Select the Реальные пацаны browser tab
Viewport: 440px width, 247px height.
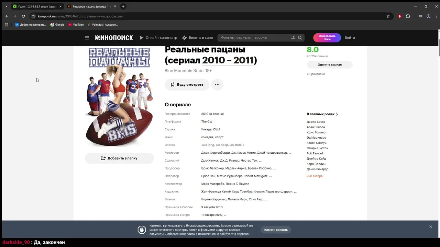point(91,7)
